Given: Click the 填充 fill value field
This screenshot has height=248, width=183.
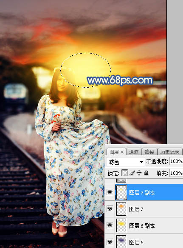Looking at the screenshot, I should click(x=176, y=173).
